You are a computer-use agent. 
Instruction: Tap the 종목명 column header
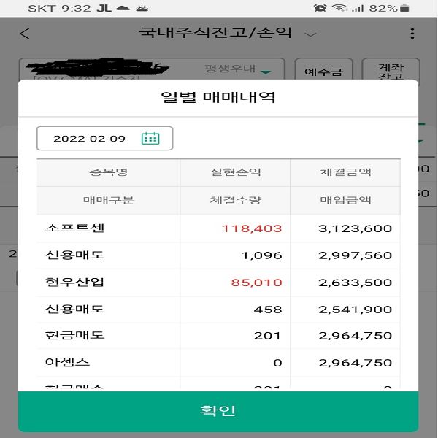(108, 172)
